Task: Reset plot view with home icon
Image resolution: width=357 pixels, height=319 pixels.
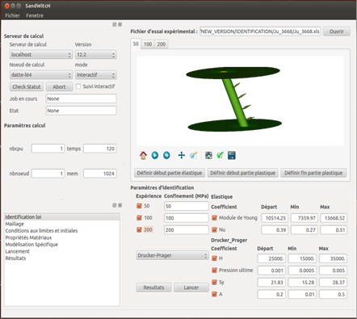Action: click(143, 155)
